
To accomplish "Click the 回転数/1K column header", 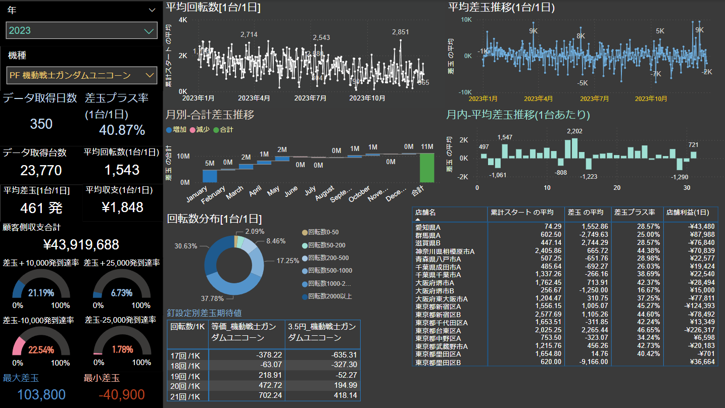I will point(187,326).
